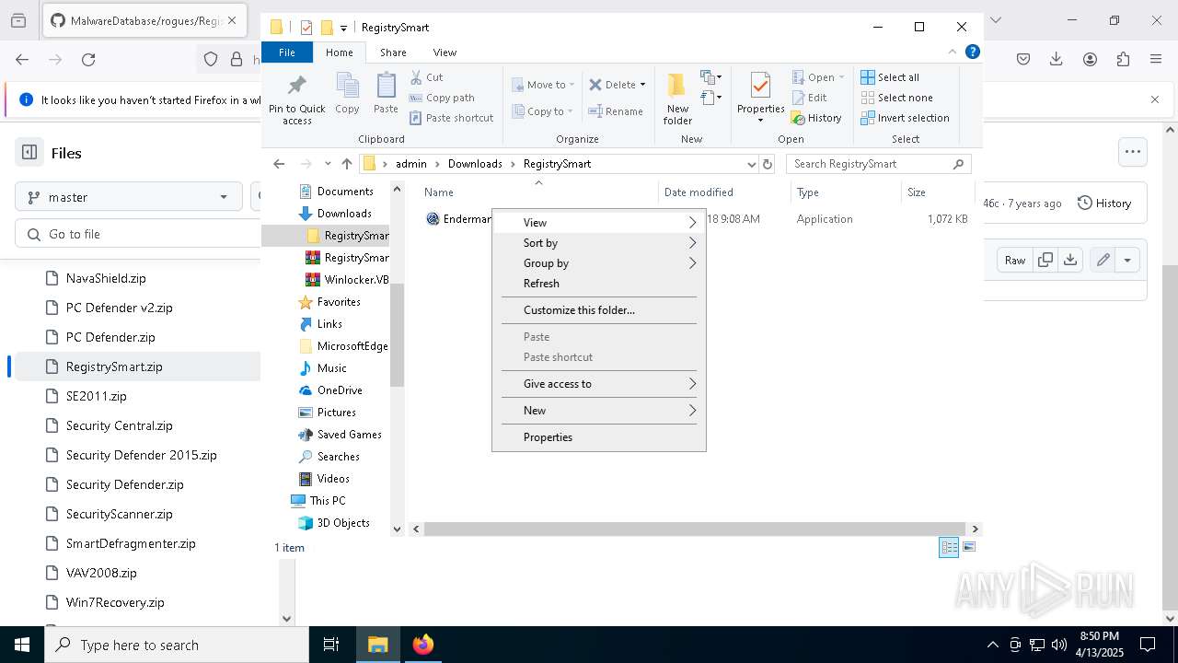Open NavaShield.zip in the GitHub file list
Viewport: 1178px width, 663px height.
(x=106, y=278)
